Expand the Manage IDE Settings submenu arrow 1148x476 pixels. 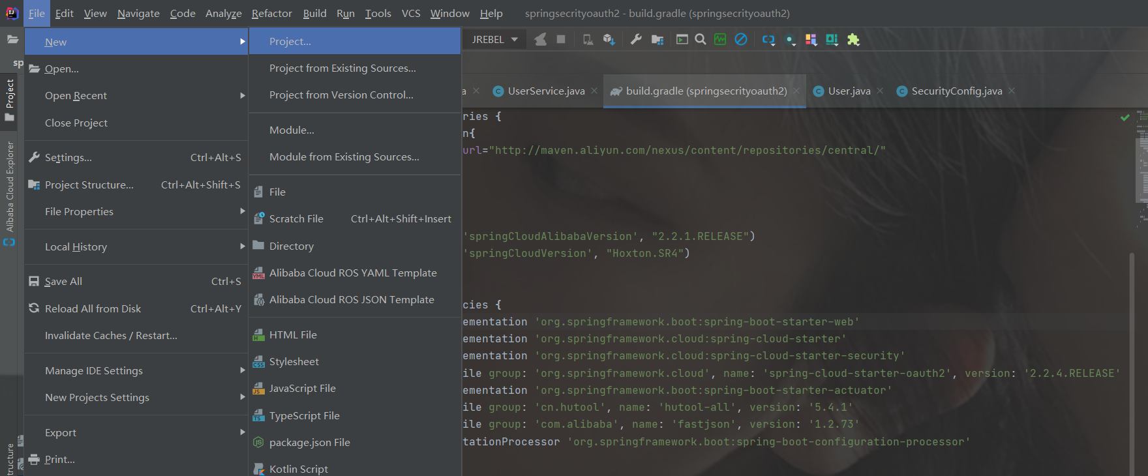point(243,370)
